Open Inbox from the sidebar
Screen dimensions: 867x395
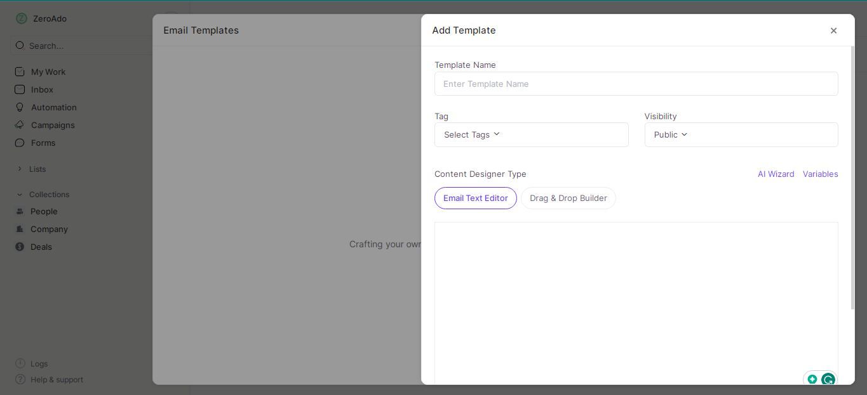coord(42,89)
